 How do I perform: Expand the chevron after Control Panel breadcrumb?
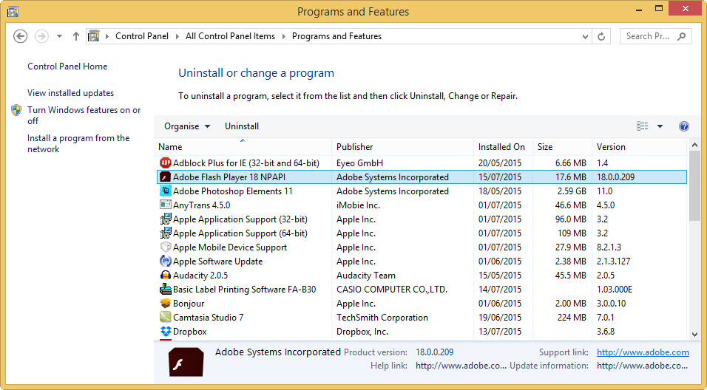177,36
